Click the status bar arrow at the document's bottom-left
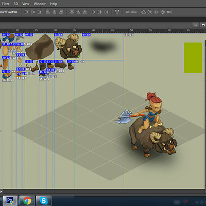Viewport: 206px width, 206px height. click(x=2, y=192)
